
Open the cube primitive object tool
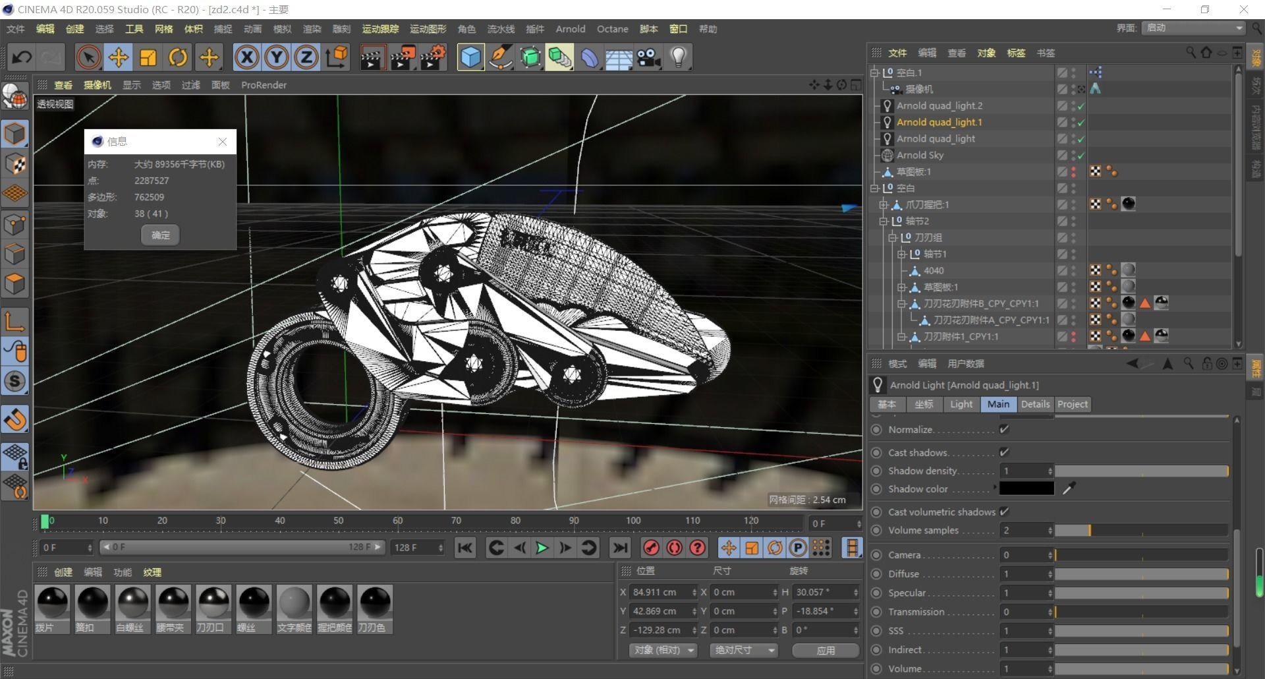tap(470, 57)
